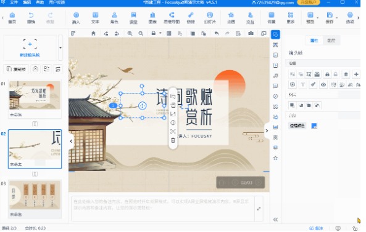Click the unlock icon in the edit panel
The height and width of the screenshot is (232, 366).
(x=335, y=74)
